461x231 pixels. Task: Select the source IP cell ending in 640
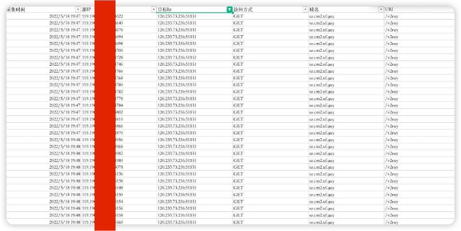tap(119, 23)
